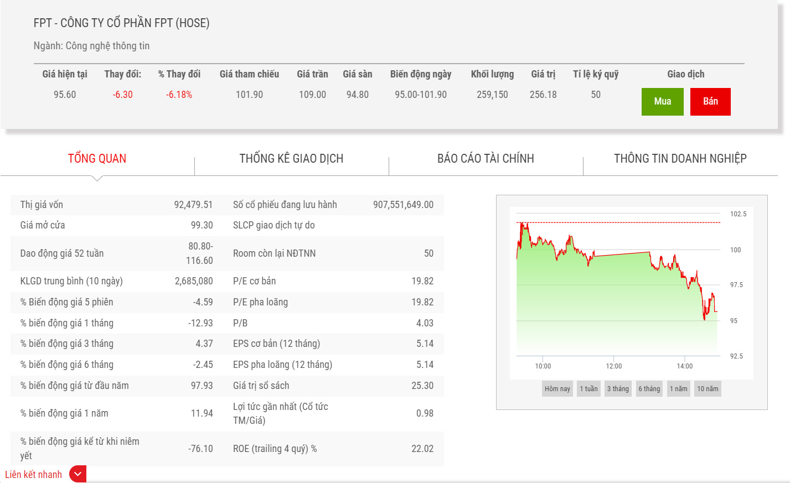790x483 pixels.
Task: Select the P/E cơ bản row
Action: click(x=332, y=281)
